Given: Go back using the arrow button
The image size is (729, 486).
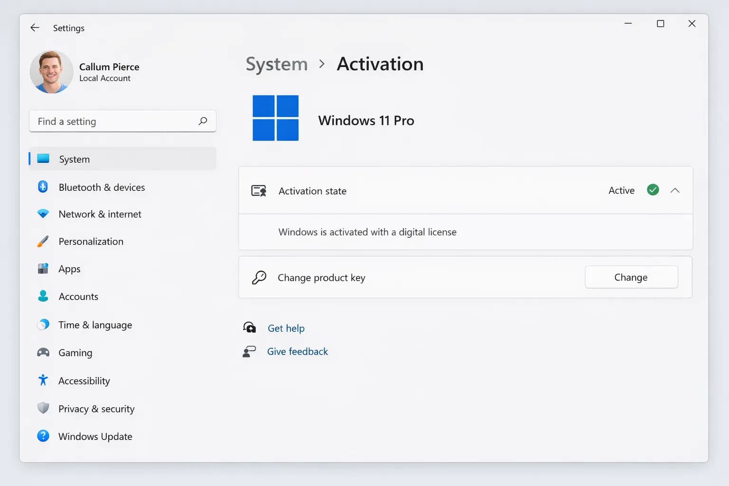Looking at the screenshot, I should pyautogui.click(x=35, y=28).
